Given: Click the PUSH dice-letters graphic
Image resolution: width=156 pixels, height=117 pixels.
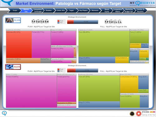Looking at the screenshot, I should (x=40, y=21).
